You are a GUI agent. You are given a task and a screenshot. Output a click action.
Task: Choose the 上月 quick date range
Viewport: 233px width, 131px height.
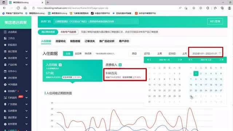[x=185, y=53]
